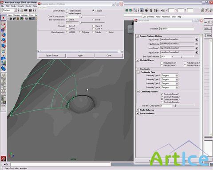Viewport: 213px width, 170px height.
Task: Select the arrow Select tool in toolbox
Action: [x=4, y=18]
